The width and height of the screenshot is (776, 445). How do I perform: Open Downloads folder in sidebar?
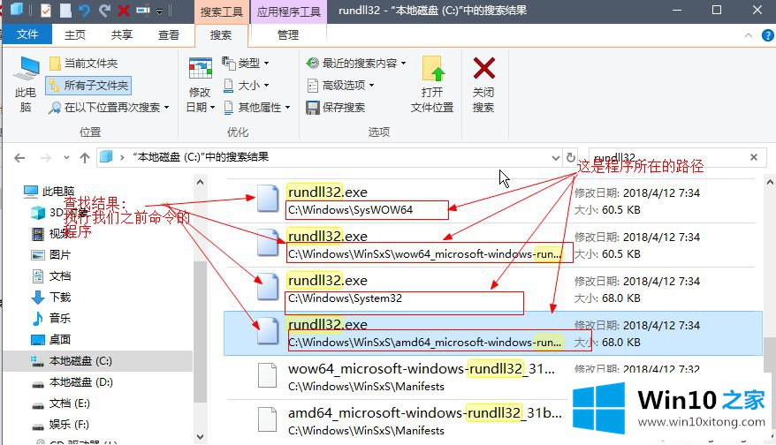(x=51, y=298)
